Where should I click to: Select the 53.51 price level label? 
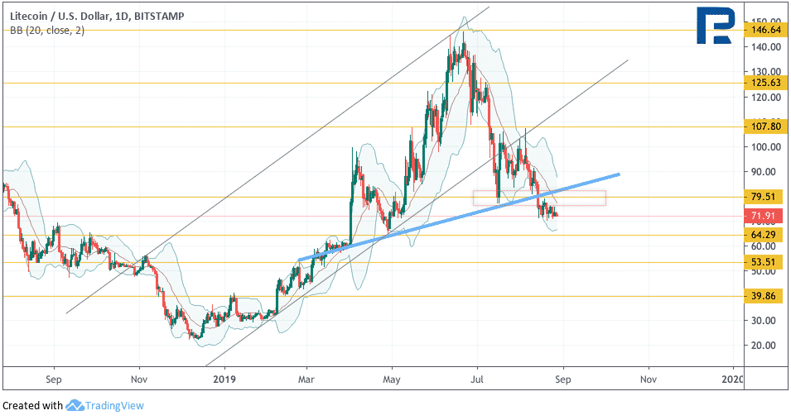(764, 262)
